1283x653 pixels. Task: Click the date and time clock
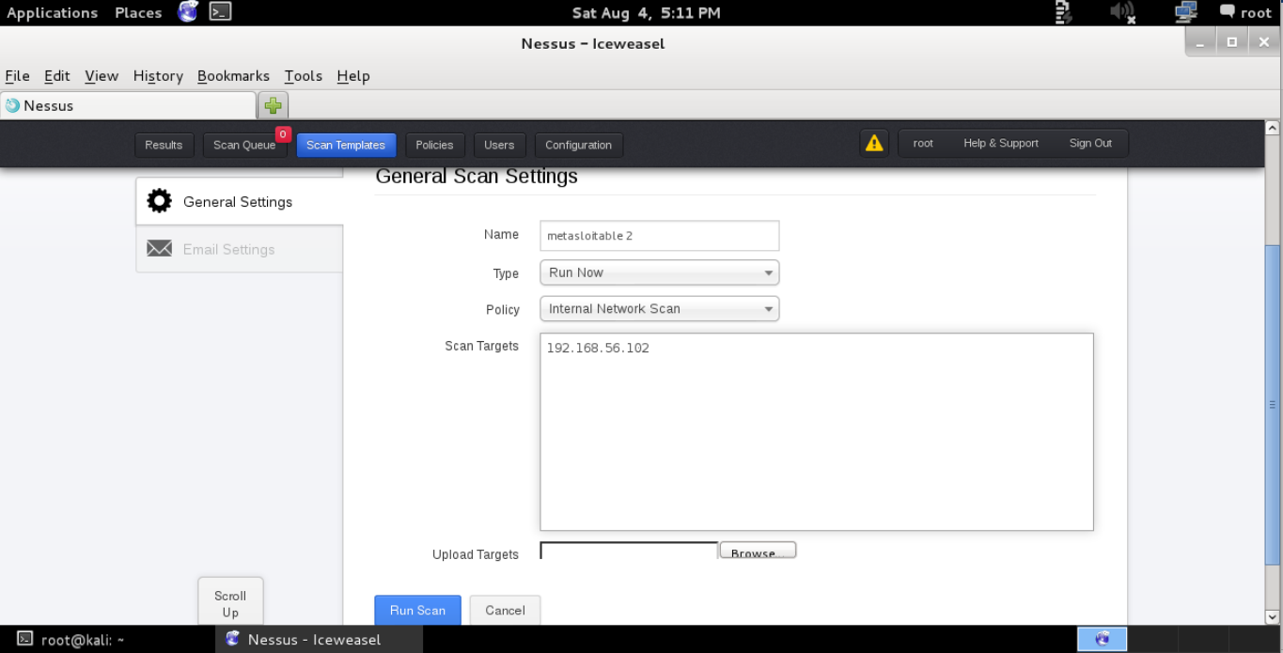[x=647, y=12]
